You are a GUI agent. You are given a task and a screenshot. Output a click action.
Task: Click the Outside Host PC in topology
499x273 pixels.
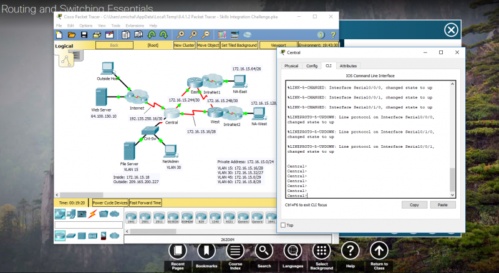[107, 69]
